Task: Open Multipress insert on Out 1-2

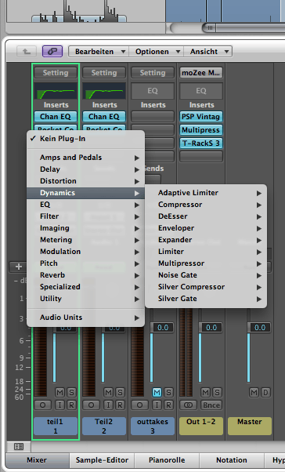Action: pos(201,130)
